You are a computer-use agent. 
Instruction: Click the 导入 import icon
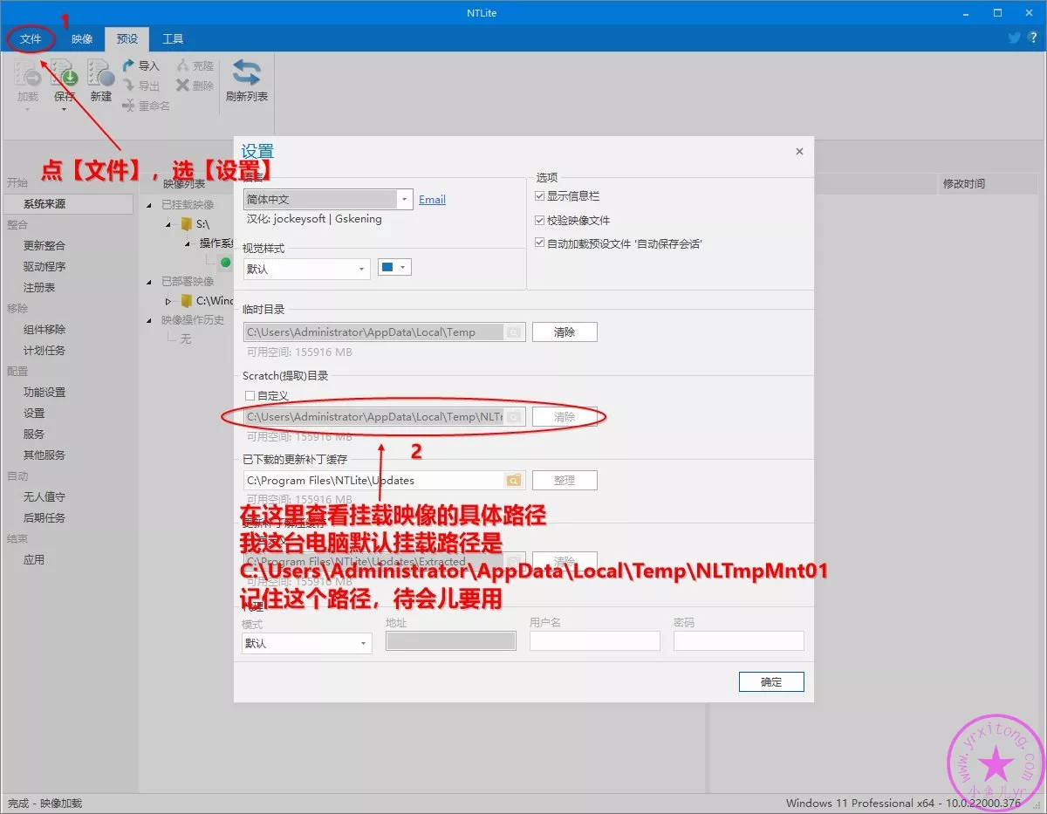129,65
